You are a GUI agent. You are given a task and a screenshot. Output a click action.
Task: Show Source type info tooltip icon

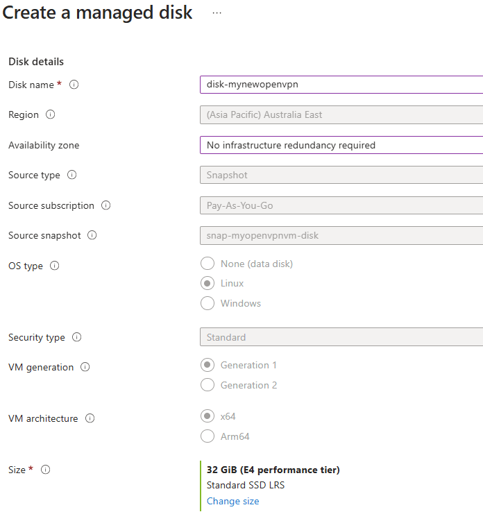(x=72, y=175)
